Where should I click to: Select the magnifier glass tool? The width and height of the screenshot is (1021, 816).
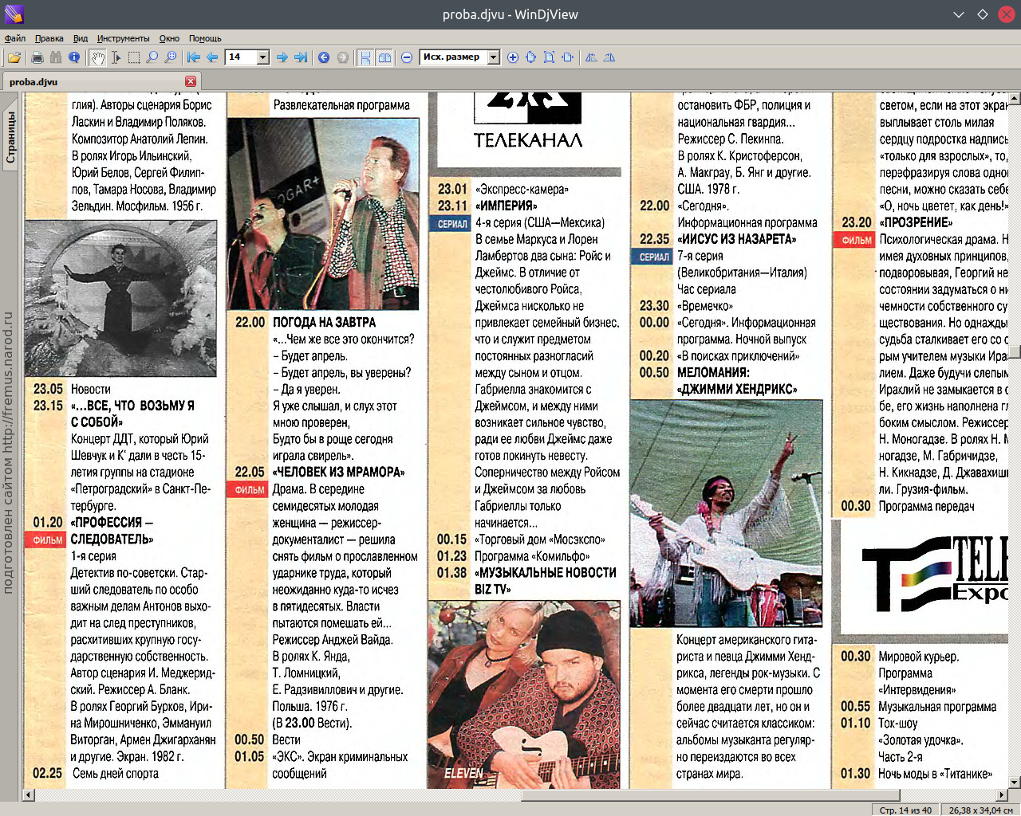coord(152,57)
